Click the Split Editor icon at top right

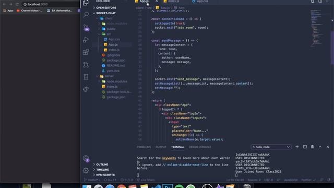(x=320, y=1)
